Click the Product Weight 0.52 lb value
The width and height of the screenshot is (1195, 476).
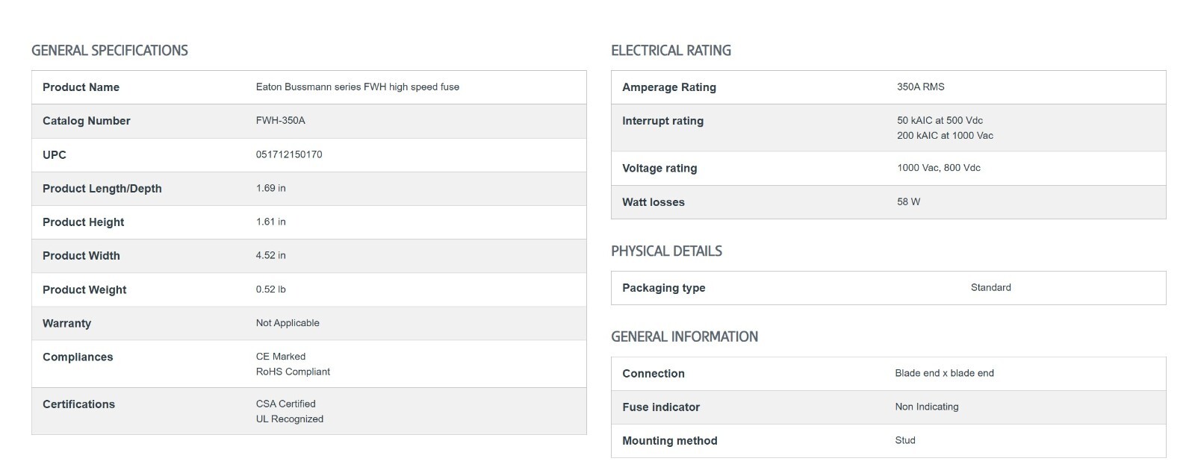(x=270, y=289)
